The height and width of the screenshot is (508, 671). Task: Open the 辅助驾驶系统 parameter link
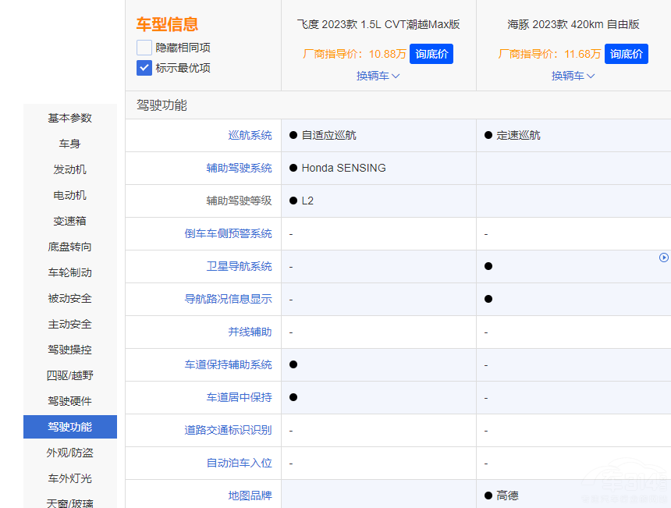(239, 168)
